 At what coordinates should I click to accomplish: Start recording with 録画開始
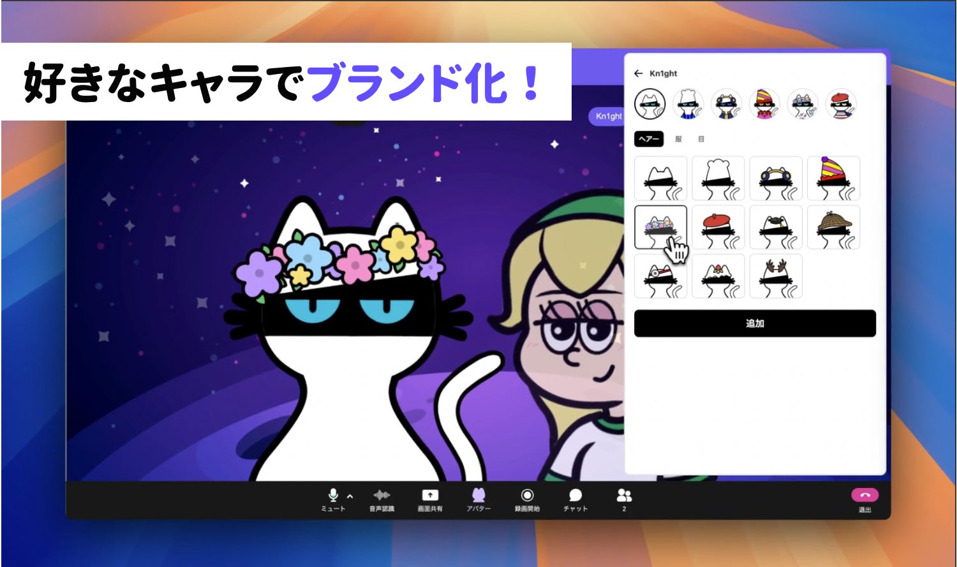coord(527,499)
